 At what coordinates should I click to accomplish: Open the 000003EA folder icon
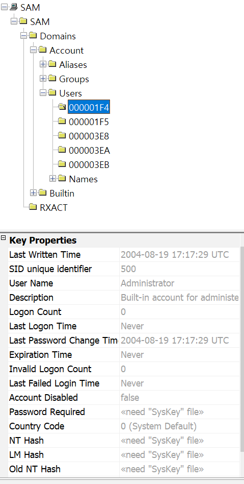[62, 150]
